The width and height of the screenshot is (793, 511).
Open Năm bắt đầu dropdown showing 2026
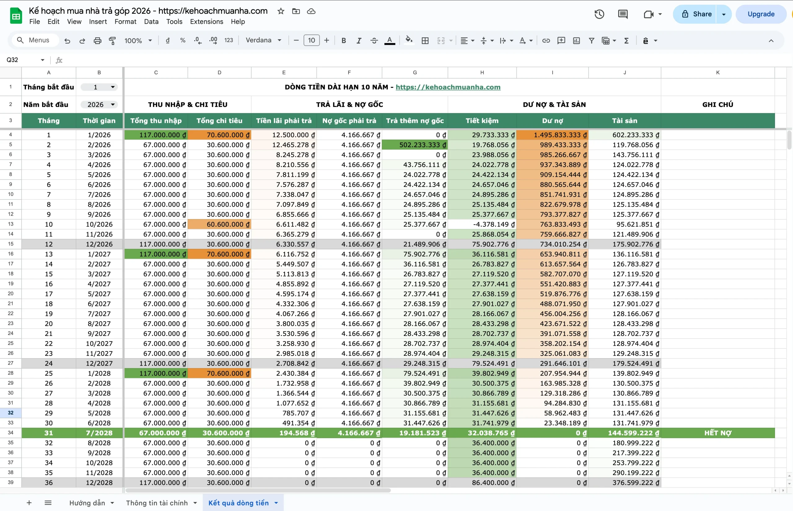coord(100,105)
